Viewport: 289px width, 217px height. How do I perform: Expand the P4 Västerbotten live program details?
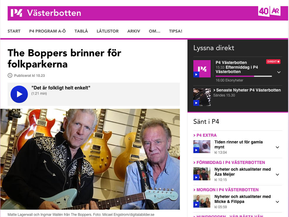click(x=279, y=72)
